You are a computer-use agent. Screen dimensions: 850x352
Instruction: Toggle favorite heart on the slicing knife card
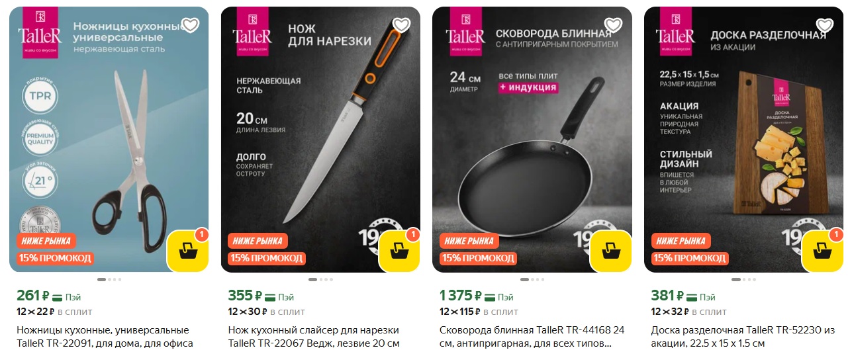[402, 25]
